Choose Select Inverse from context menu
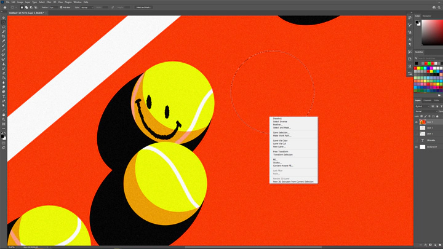Screen dimensions: 443x249 click(280, 122)
